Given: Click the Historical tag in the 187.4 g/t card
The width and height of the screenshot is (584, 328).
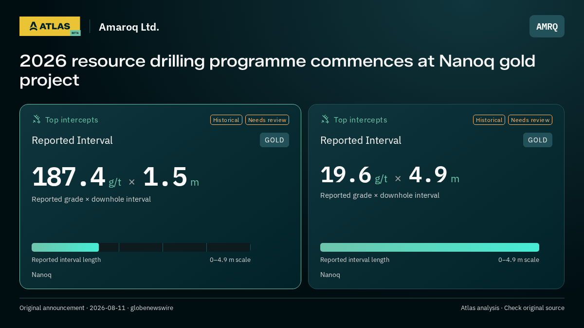Looking at the screenshot, I should tap(226, 120).
